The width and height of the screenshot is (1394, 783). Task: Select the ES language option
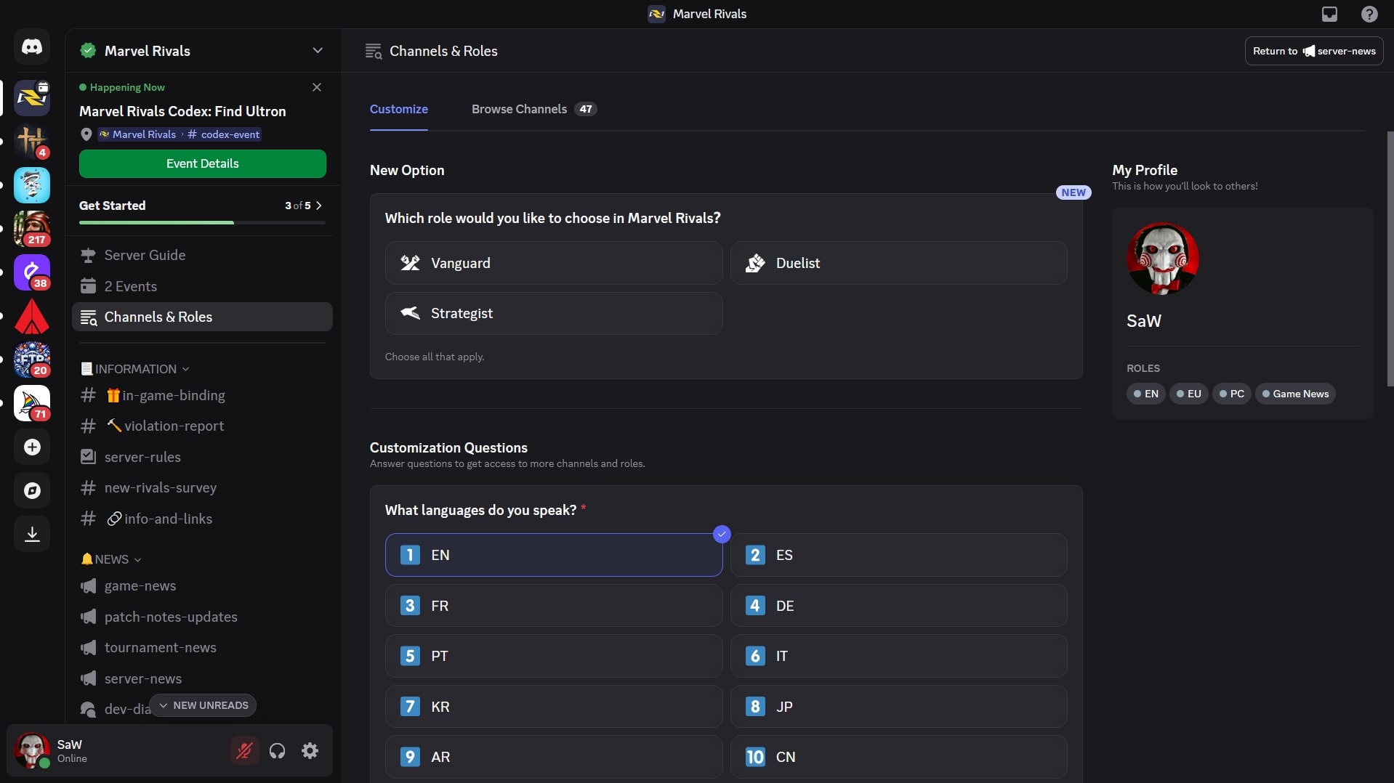pos(898,555)
